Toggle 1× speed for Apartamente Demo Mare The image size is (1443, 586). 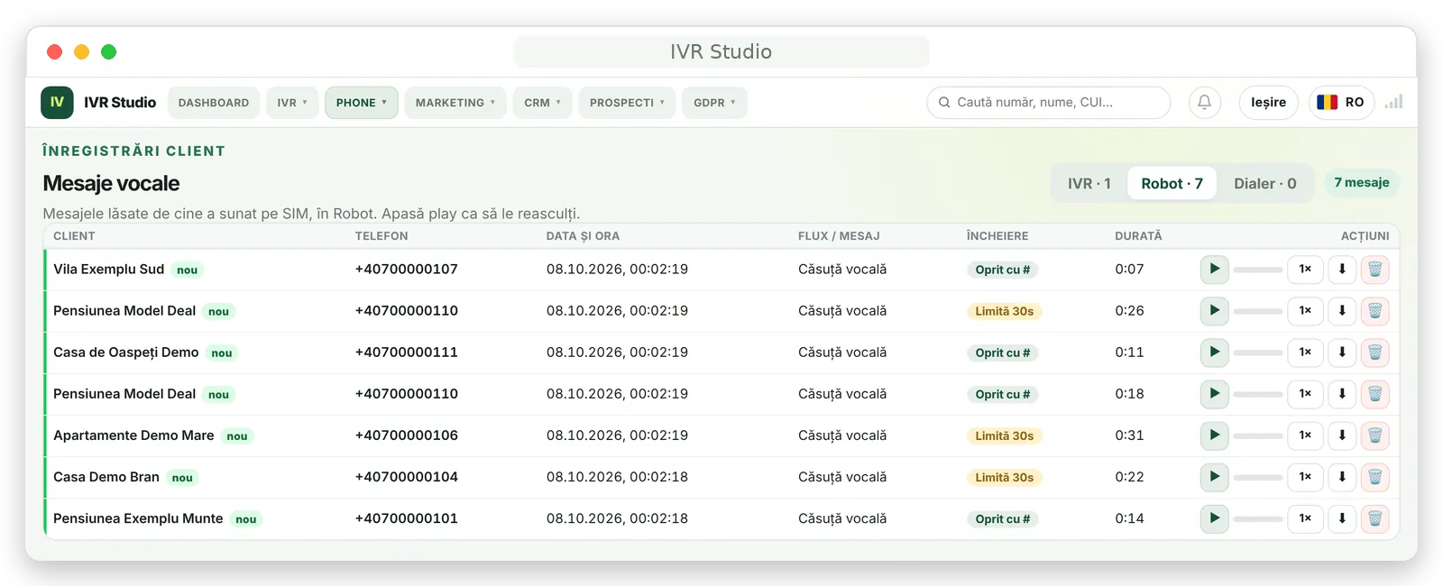pos(1305,435)
